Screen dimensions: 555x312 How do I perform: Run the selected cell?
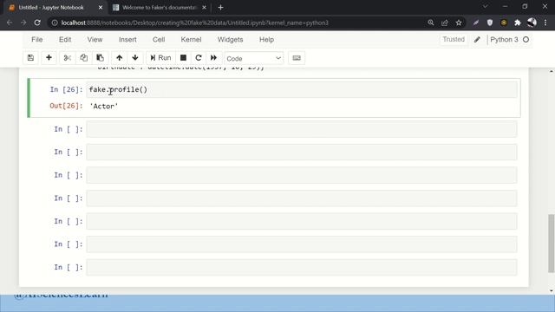point(160,58)
